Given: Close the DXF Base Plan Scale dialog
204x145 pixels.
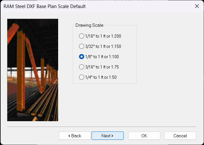Looking at the screenshot, I should [x=197, y=6].
